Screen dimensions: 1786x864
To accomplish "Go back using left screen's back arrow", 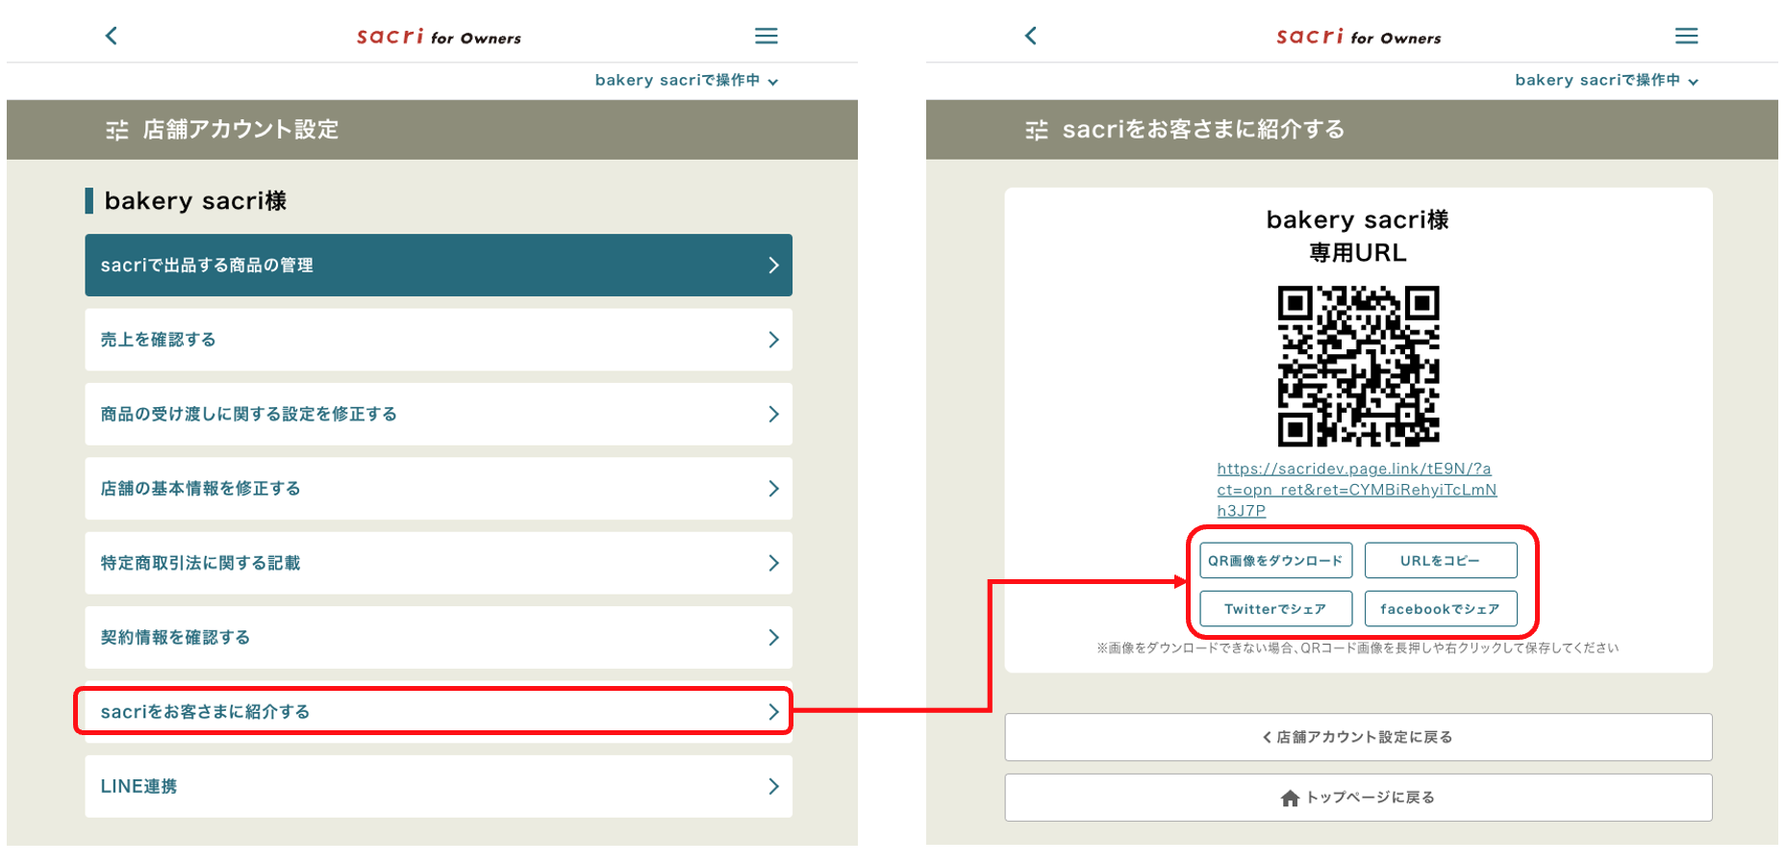I will [111, 36].
